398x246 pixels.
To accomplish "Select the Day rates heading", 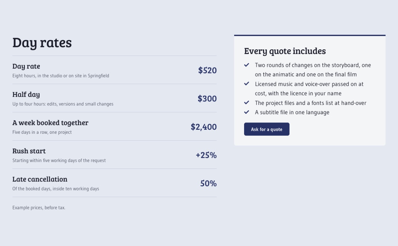I will point(42,43).
